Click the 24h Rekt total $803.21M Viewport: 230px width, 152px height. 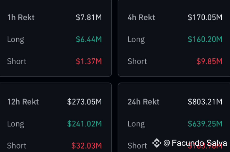click(205, 102)
